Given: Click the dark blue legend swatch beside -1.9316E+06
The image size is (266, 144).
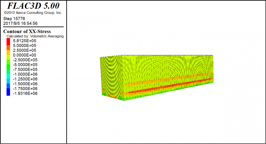Looking at the screenshot, I should (8, 92).
